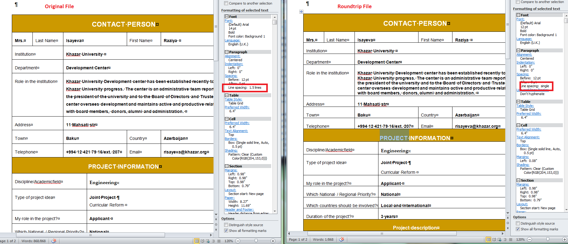Open the 'Borders:' link in Roundtrip formatting pane
568x244 pixels.
click(523, 145)
